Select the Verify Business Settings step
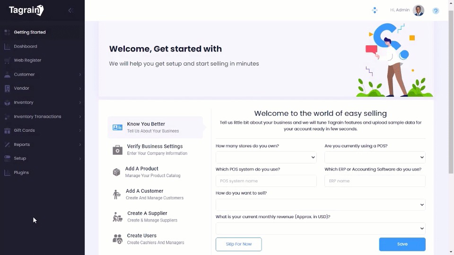 [x=155, y=150]
